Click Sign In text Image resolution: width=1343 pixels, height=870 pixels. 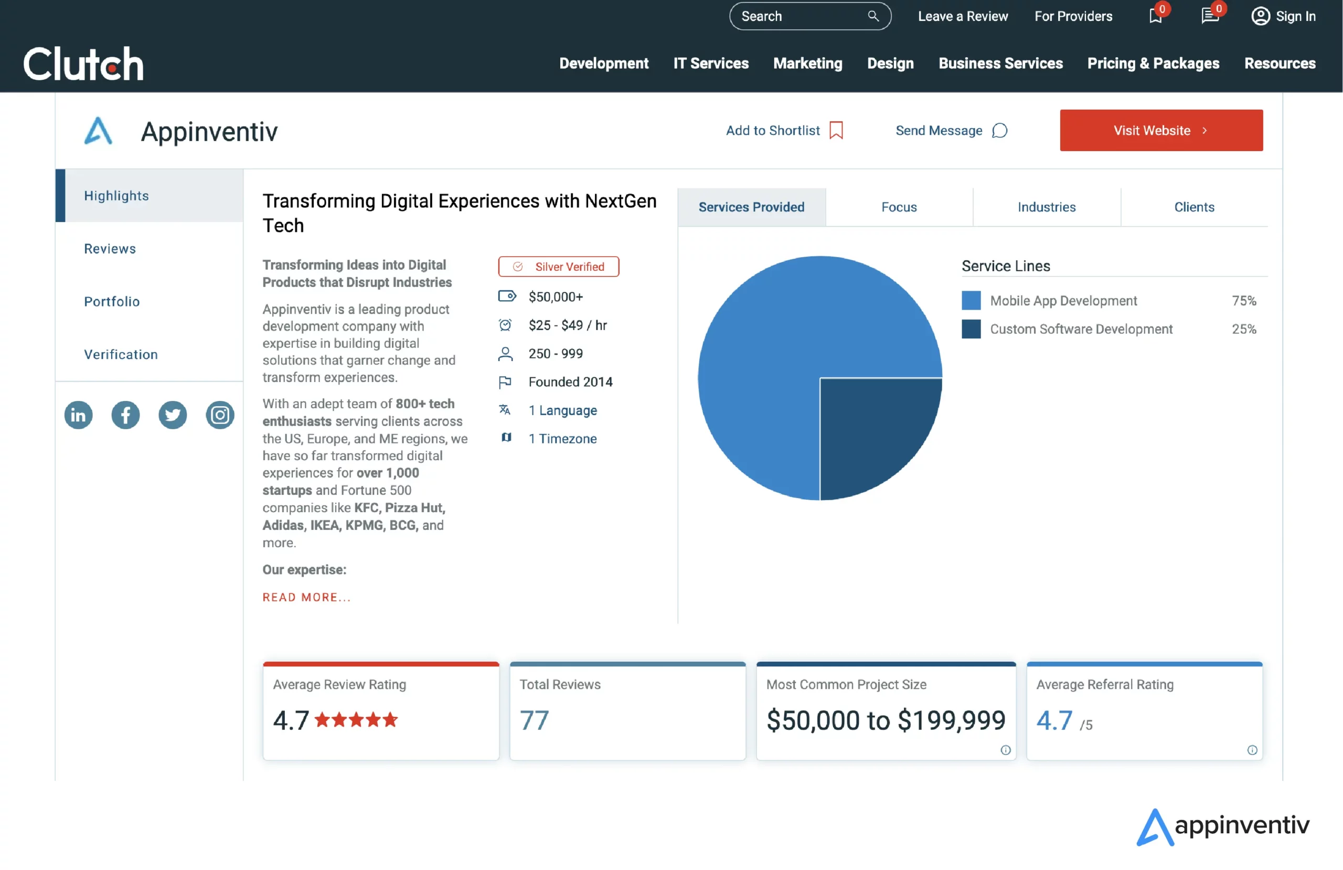point(1296,16)
